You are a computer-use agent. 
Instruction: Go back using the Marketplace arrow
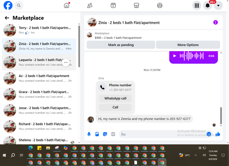[x=7, y=18]
